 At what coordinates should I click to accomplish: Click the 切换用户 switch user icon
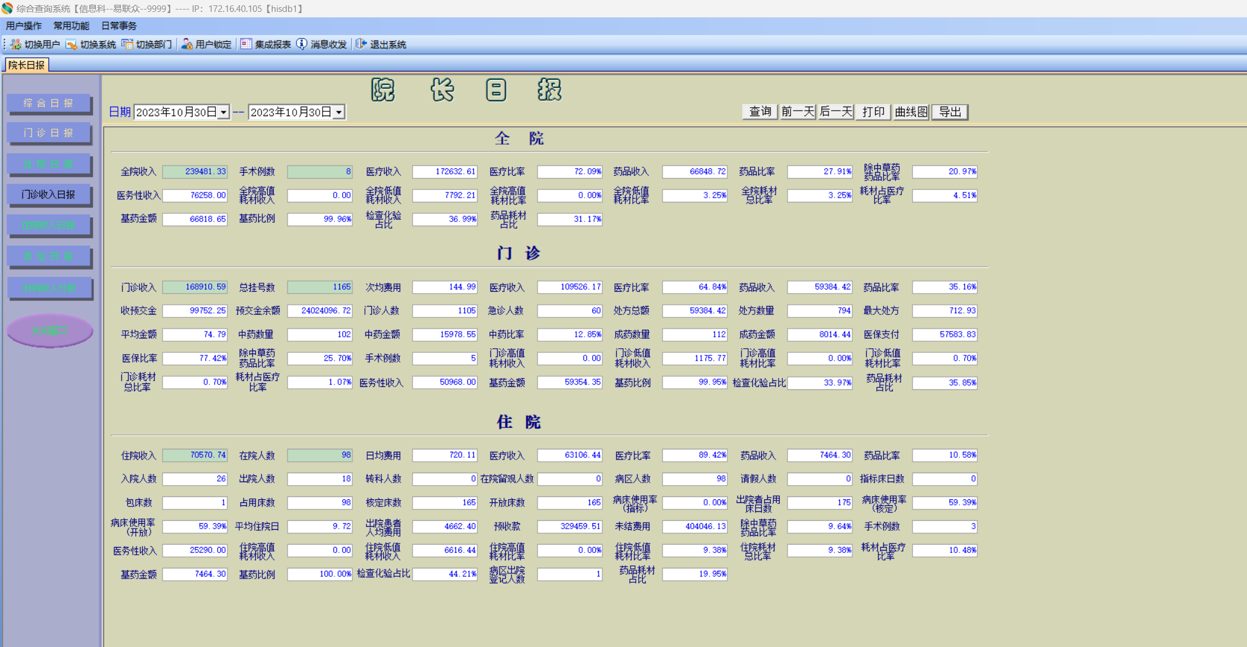coord(16,45)
